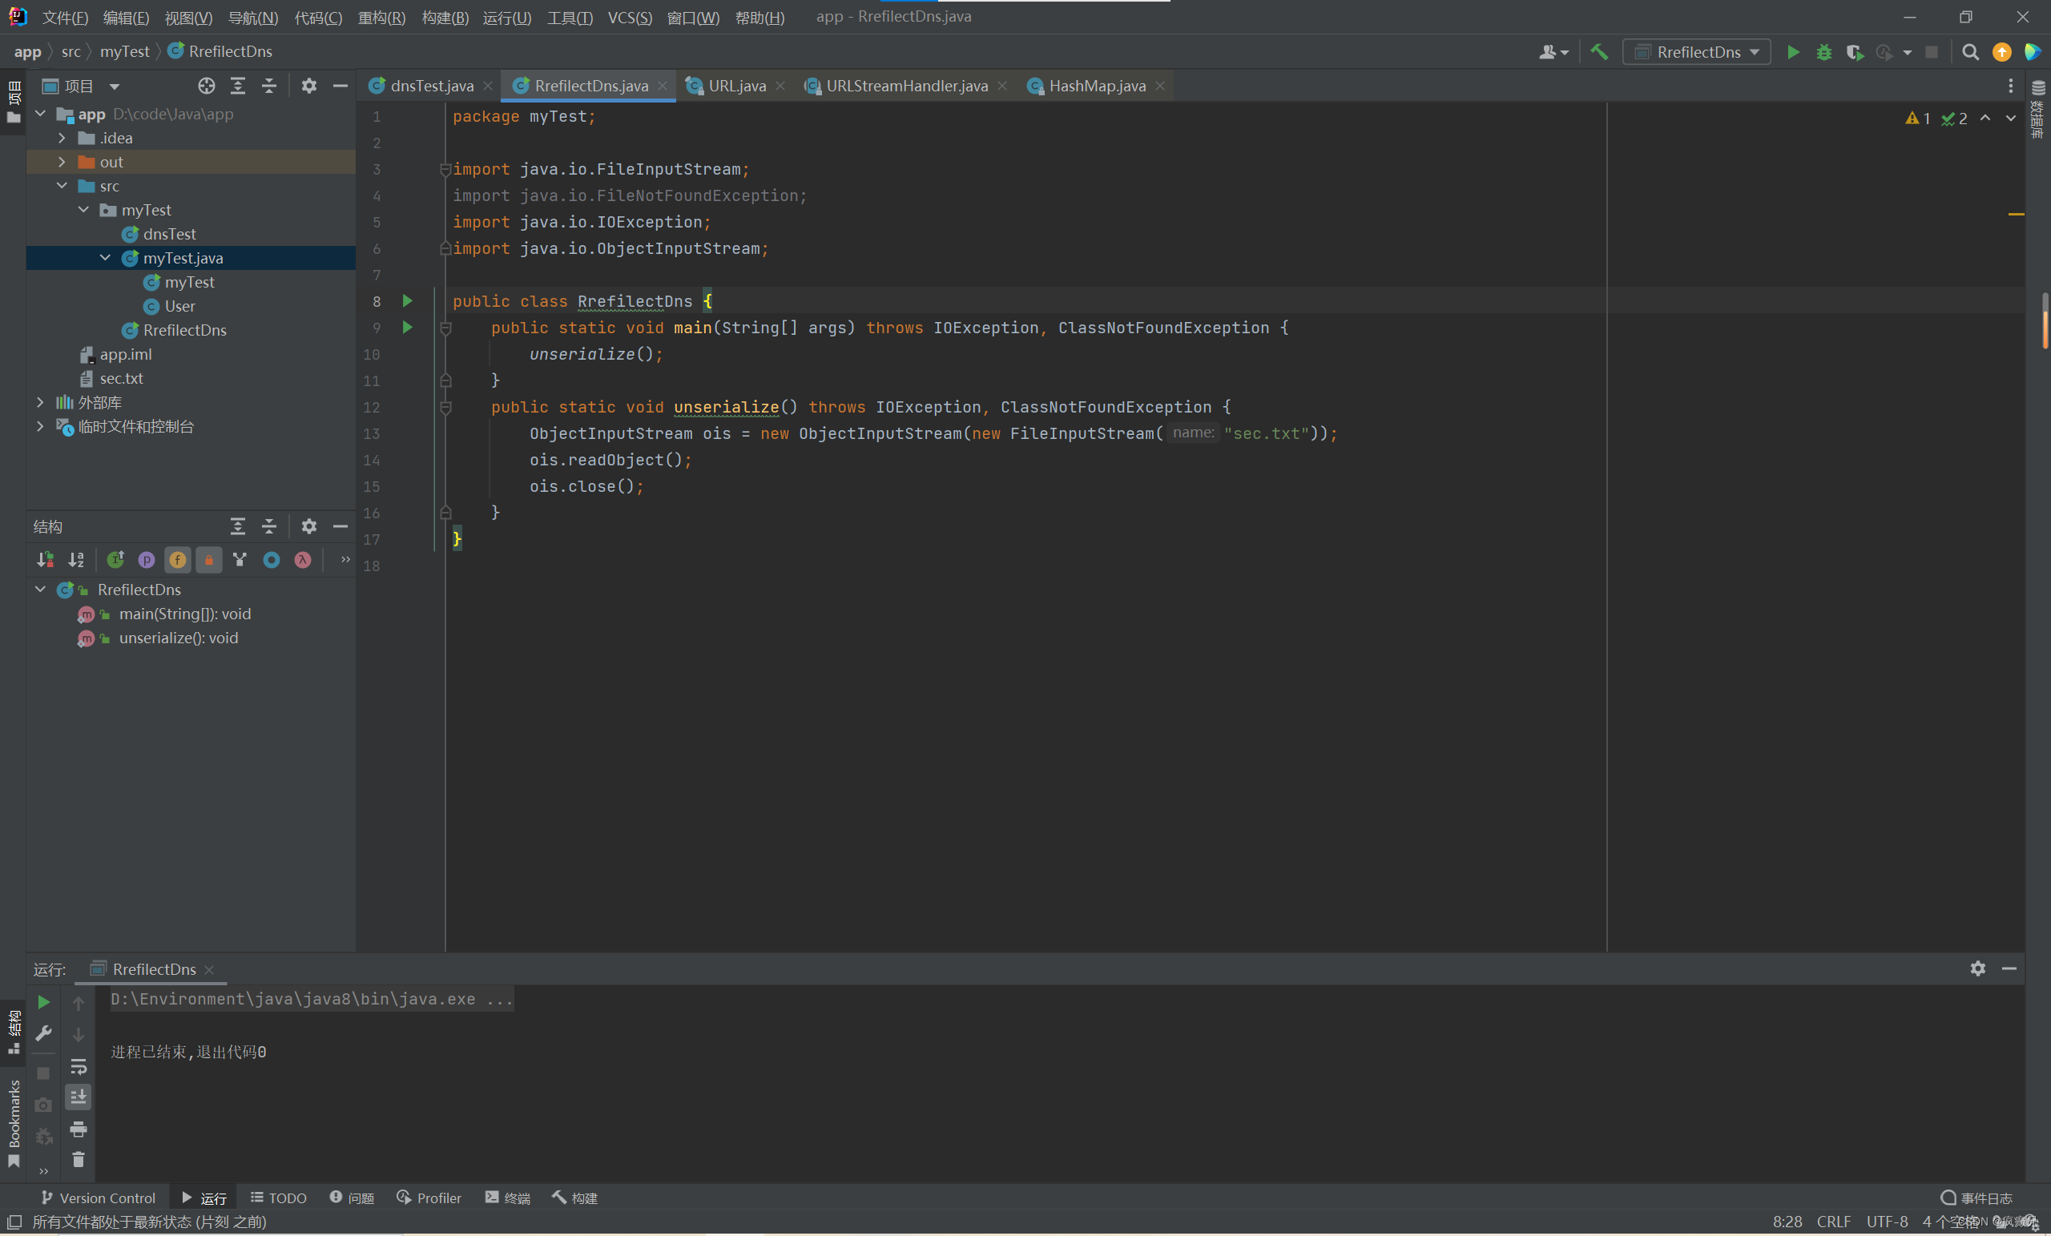Jump to next highlighted error arrow
This screenshot has height=1236, width=2051.
[2011, 119]
